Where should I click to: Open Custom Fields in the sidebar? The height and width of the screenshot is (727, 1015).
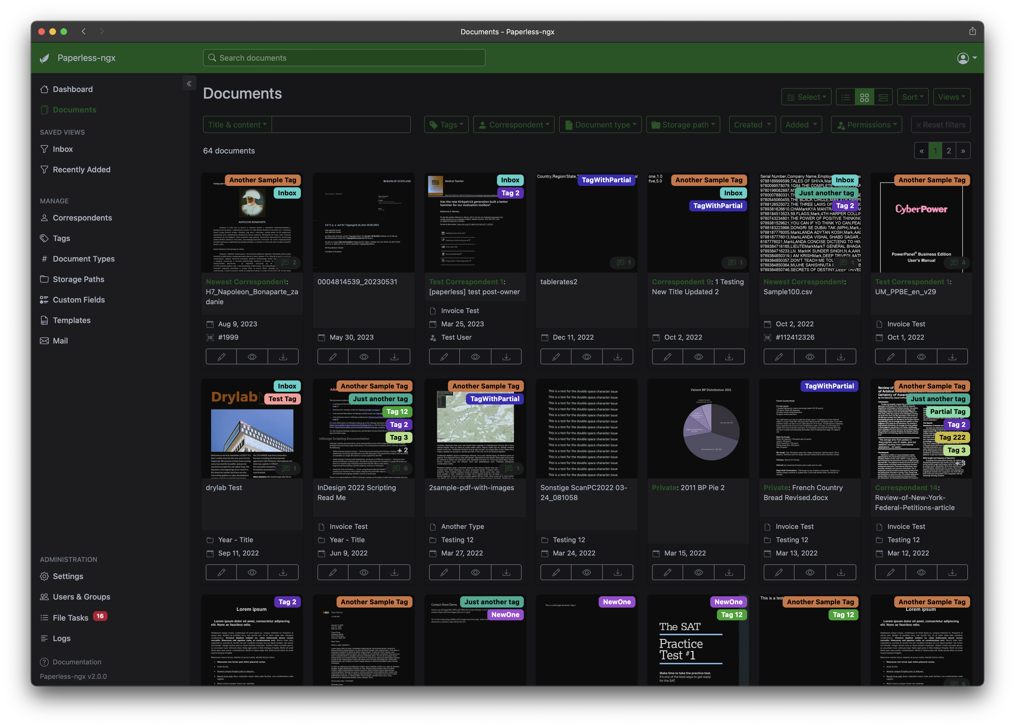79,300
